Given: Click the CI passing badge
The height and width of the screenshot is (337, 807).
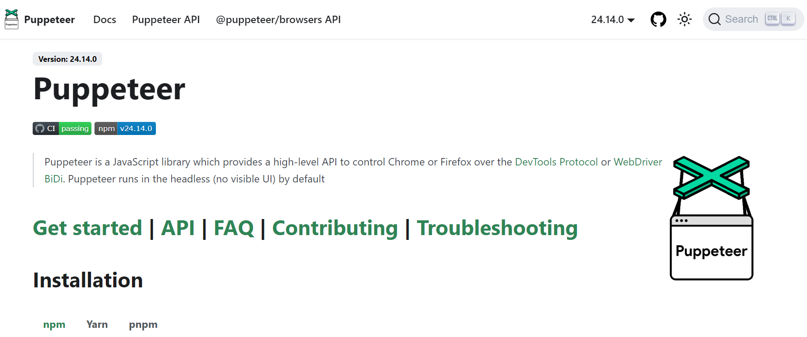Looking at the screenshot, I should [62, 128].
